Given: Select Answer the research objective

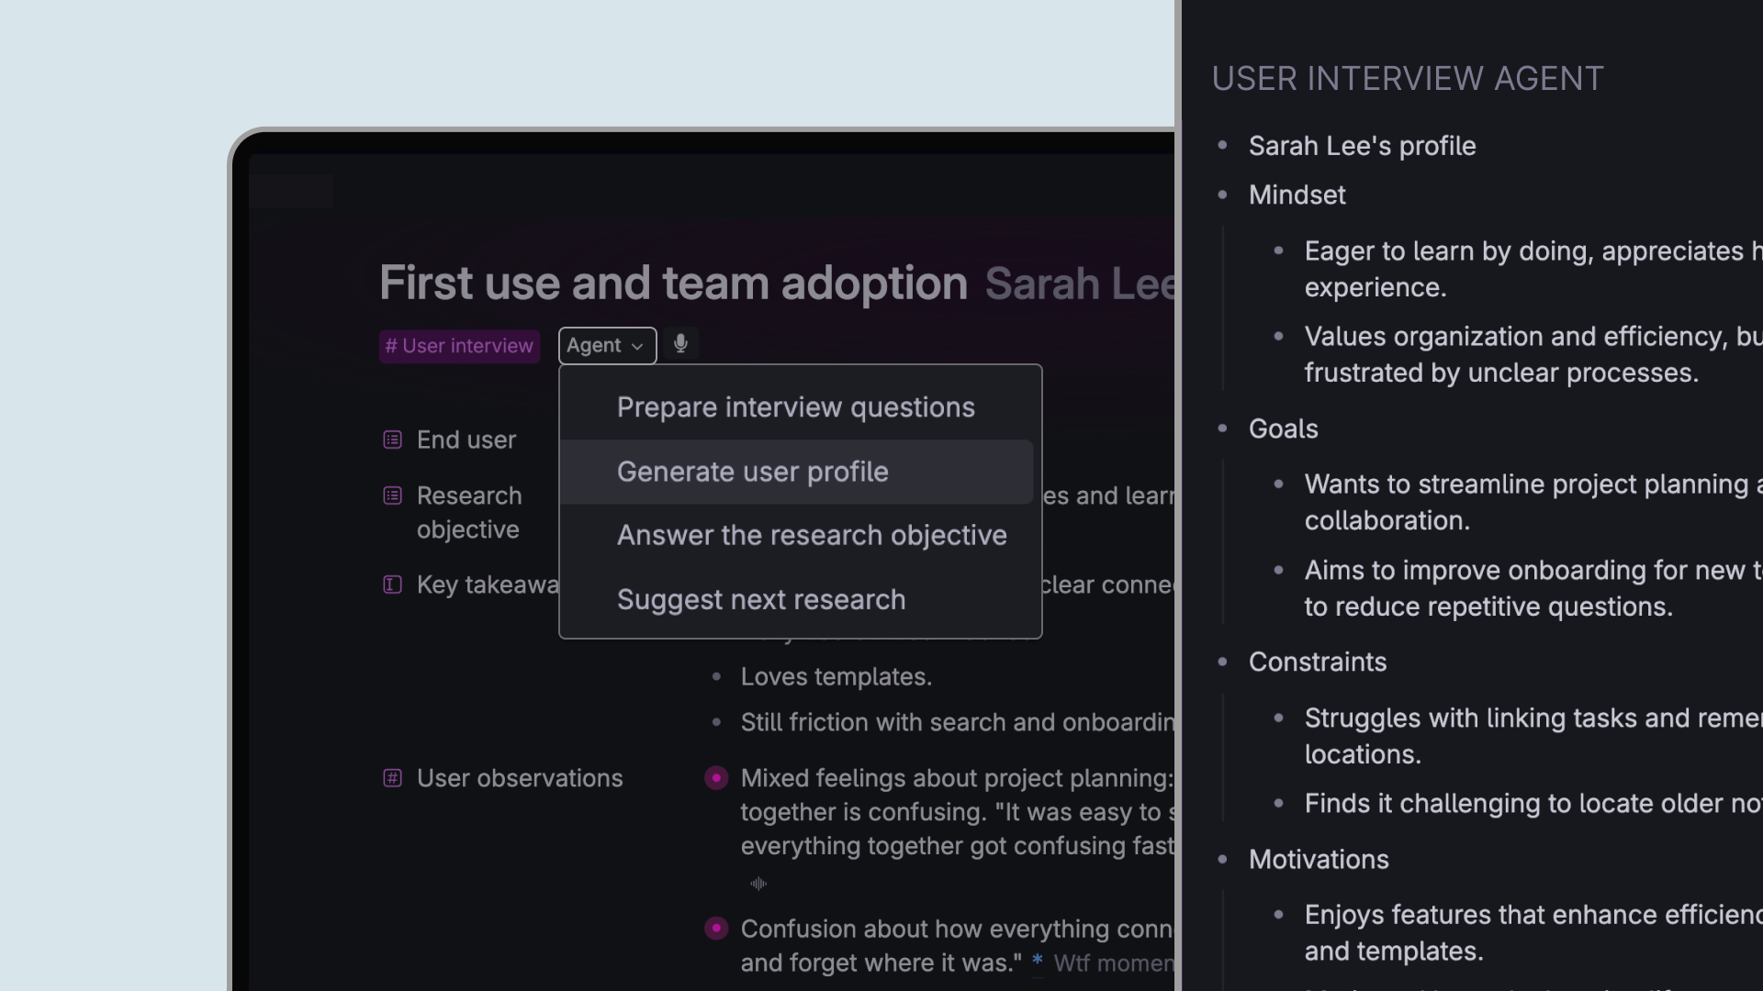Looking at the screenshot, I should pyautogui.click(x=812, y=535).
